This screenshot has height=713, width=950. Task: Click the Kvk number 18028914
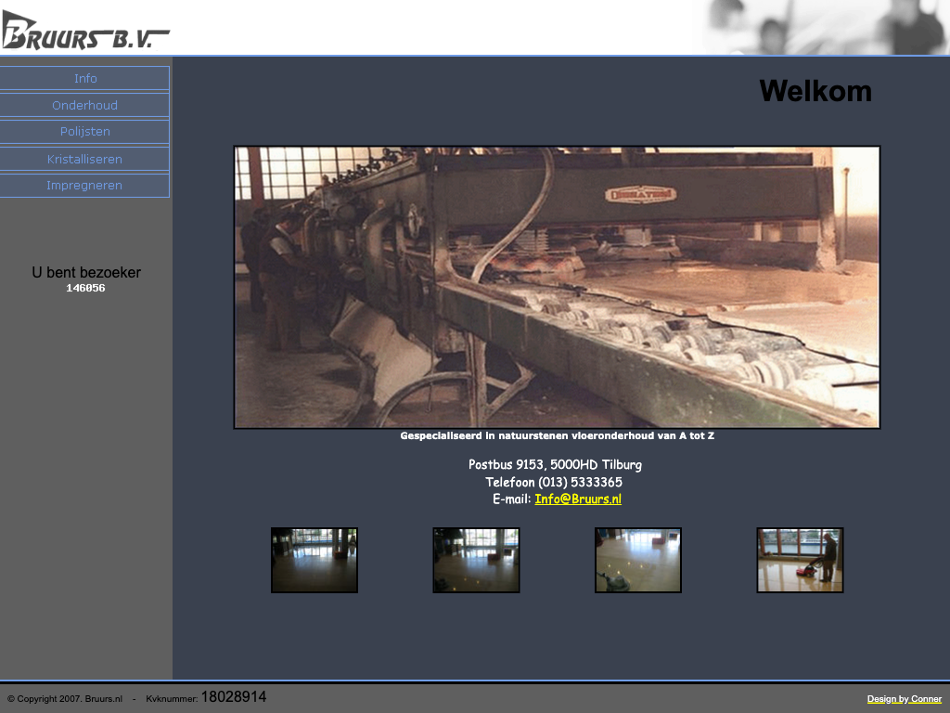tap(234, 697)
